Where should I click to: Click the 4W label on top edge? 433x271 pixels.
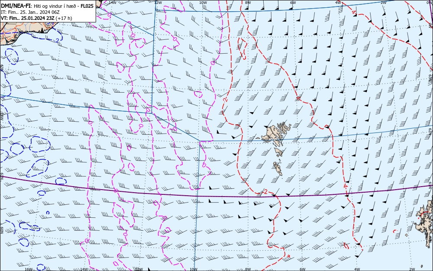coord(338,2)
